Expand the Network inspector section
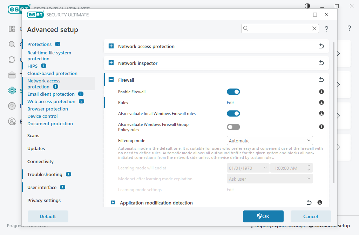The image size is (359, 235). click(111, 63)
